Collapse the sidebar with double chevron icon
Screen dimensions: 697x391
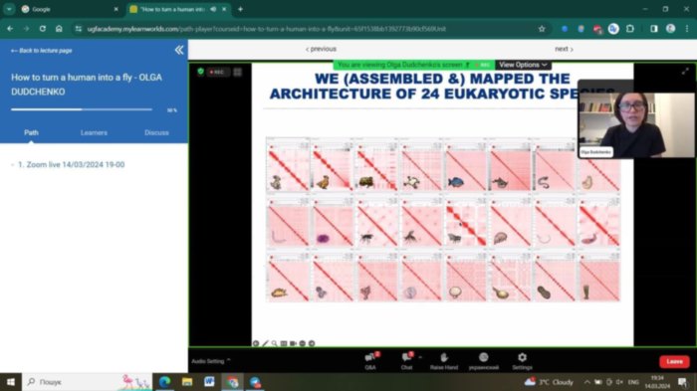[179, 50]
